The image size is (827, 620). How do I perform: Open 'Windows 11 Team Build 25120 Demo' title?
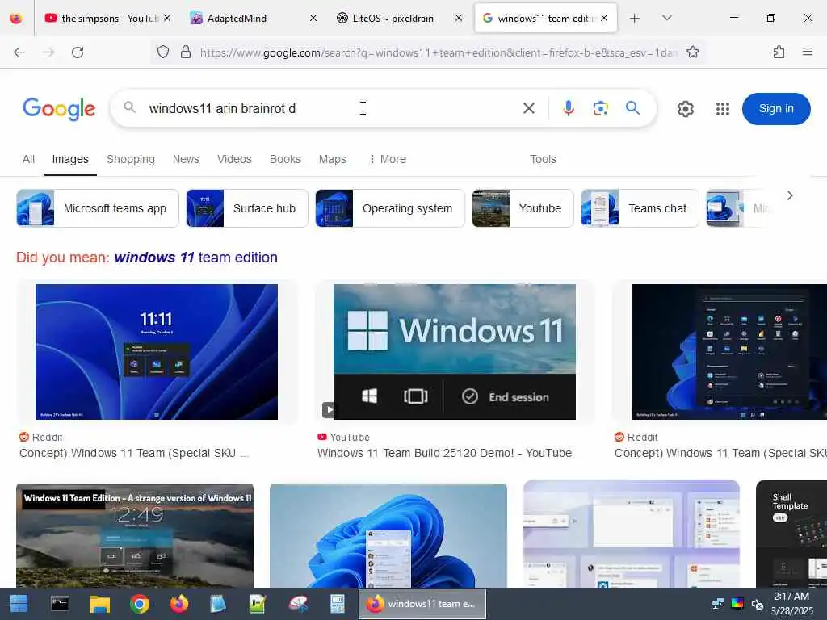pyautogui.click(x=444, y=453)
